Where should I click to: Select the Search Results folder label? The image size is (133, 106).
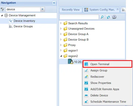coord(78,23)
